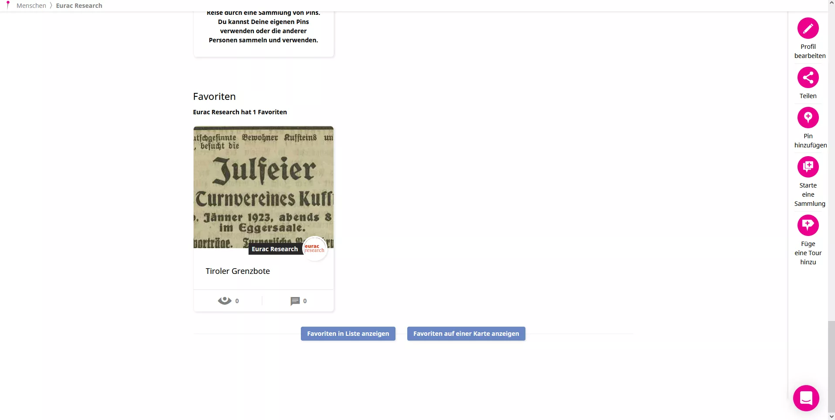This screenshot has width=835, height=420.
Task: Click the Füge eine Tour hinzu icon
Action: click(x=808, y=225)
